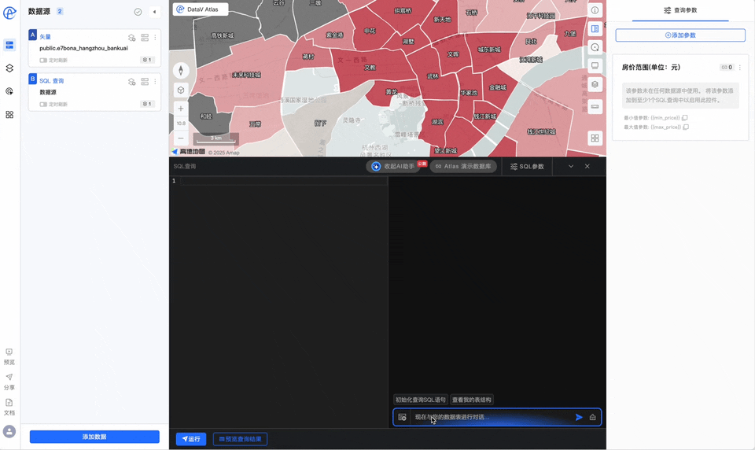This screenshot has width=755, height=450.
Task: Open the 矢量 data source title
Action: click(x=46, y=37)
